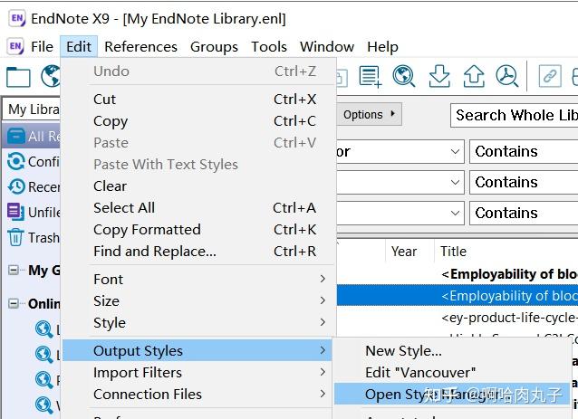
Task: Click the folder icon in the toolbar
Action: click(18, 77)
